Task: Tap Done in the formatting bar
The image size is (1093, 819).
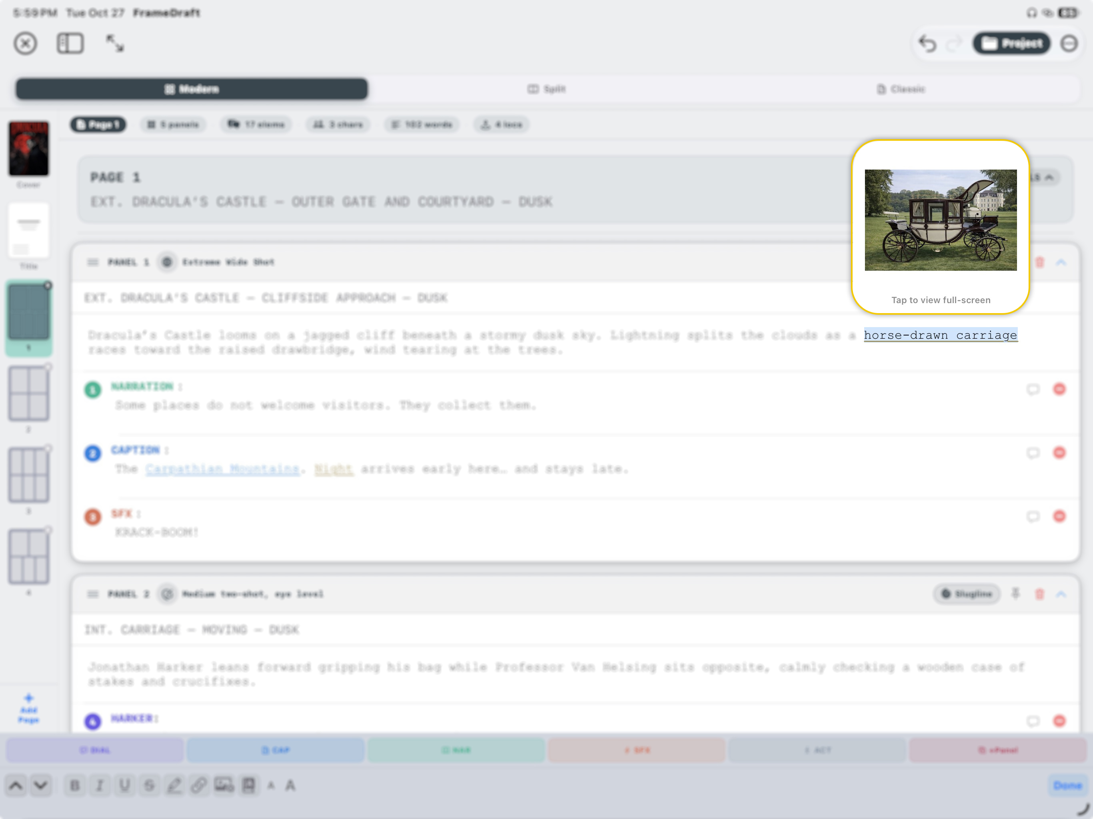Action: point(1067,785)
